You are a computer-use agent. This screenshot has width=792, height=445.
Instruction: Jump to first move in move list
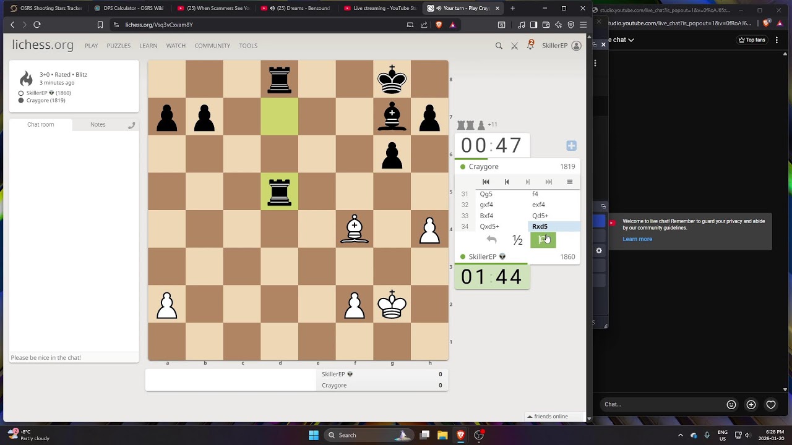[x=486, y=182]
